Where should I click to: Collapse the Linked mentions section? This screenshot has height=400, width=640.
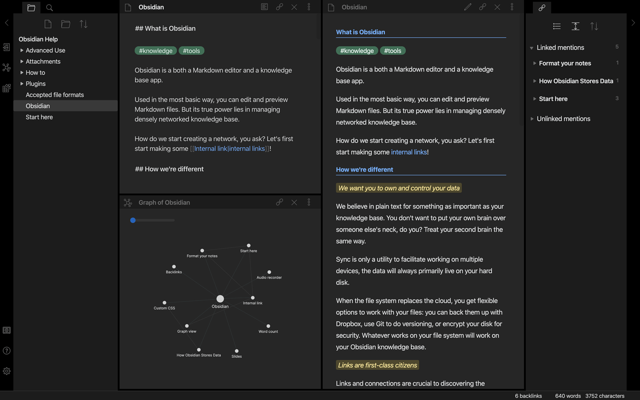coord(531,48)
